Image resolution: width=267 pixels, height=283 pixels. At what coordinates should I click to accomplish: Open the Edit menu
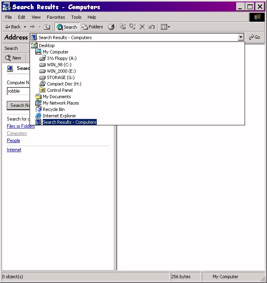(x=22, y=17)
